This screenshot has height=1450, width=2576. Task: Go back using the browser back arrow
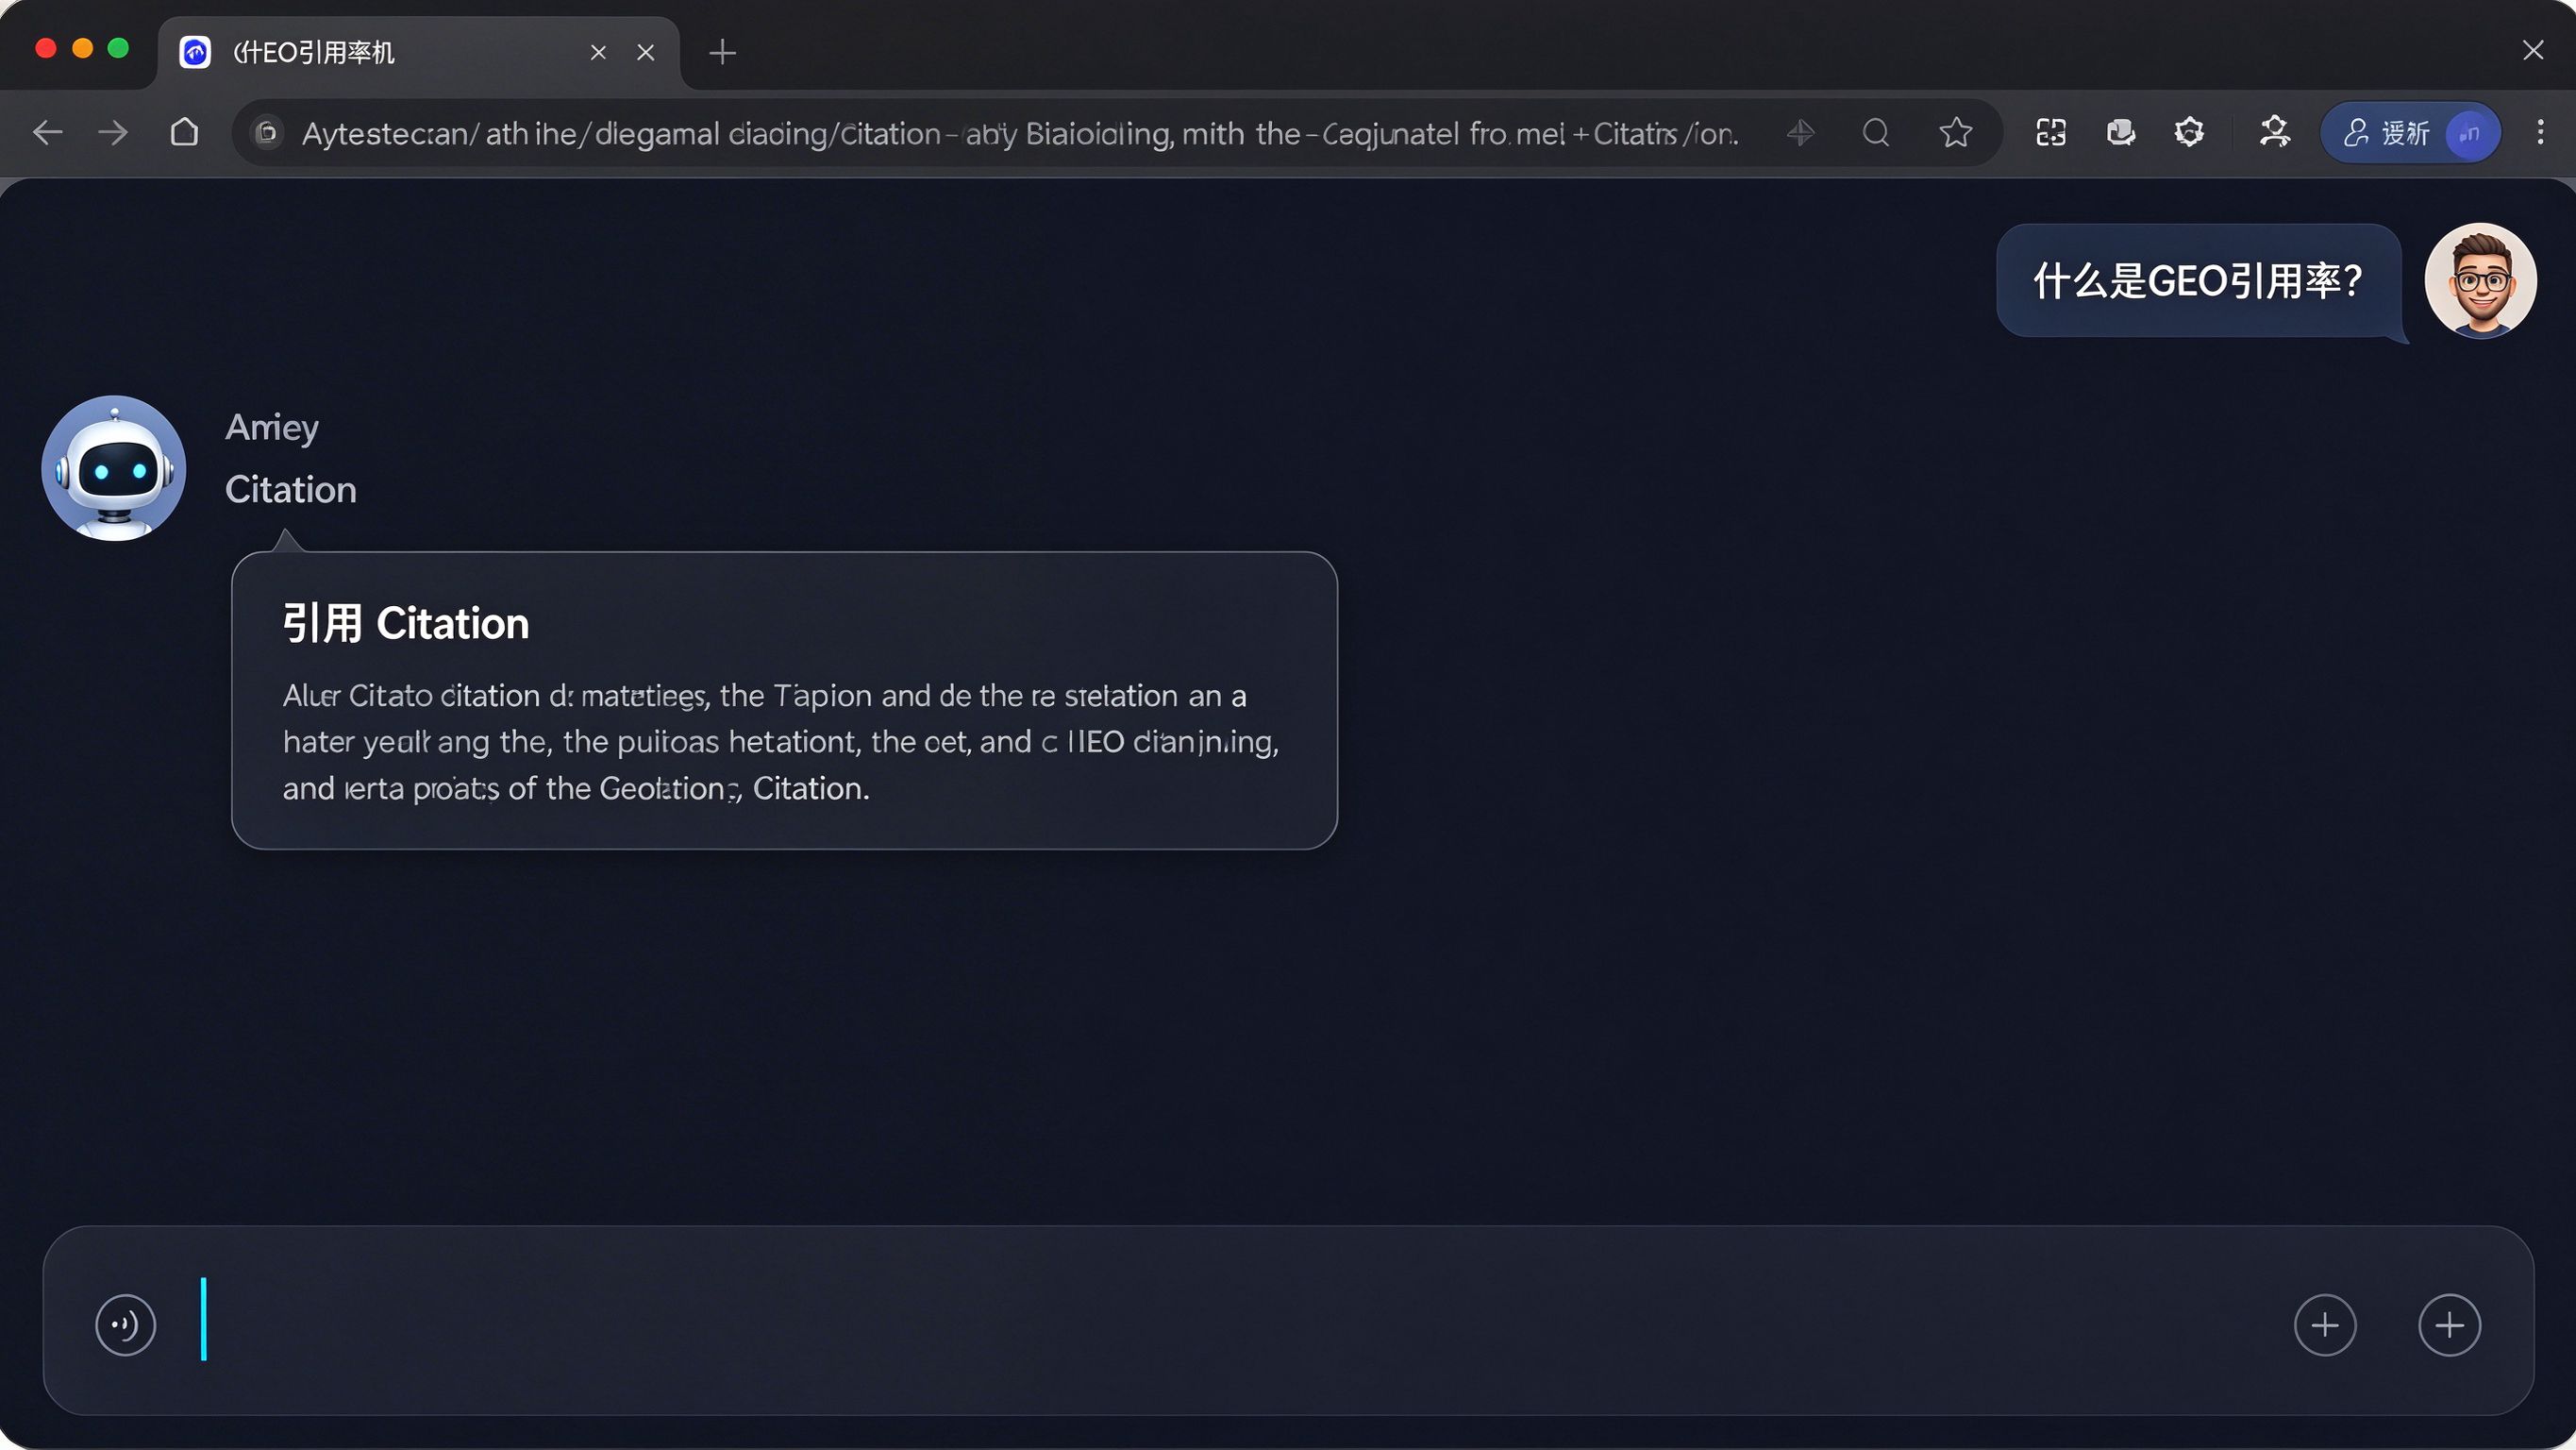pyautogui.click(x=47, y=132)
